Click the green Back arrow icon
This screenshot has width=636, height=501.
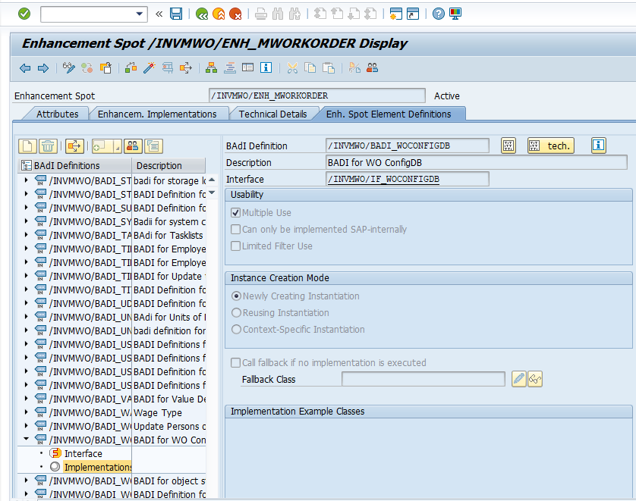tap(201, 14)
